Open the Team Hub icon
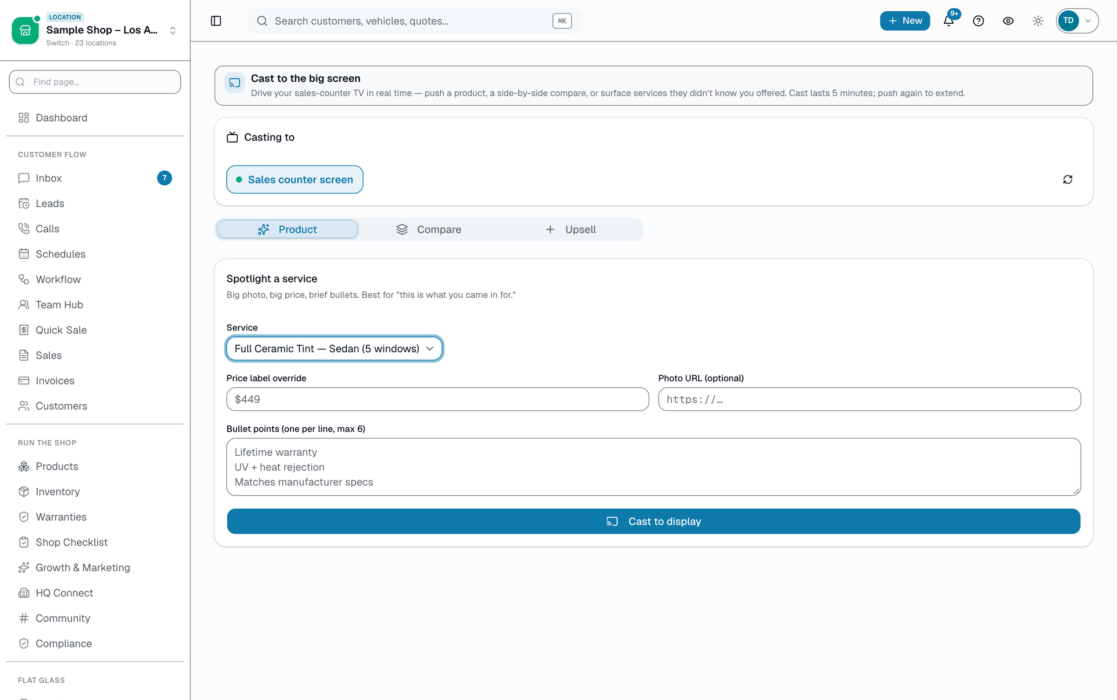Screen dimensions: 1117x700 click(x=24, y=305)
